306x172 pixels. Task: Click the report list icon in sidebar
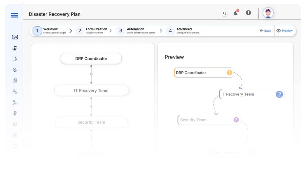(x=15, y=81)
